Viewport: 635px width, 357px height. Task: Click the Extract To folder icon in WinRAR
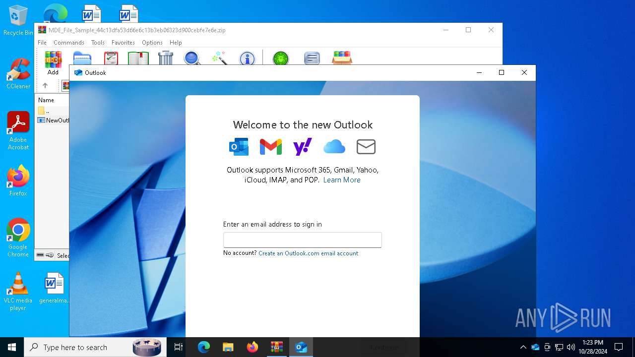point(82,58)
